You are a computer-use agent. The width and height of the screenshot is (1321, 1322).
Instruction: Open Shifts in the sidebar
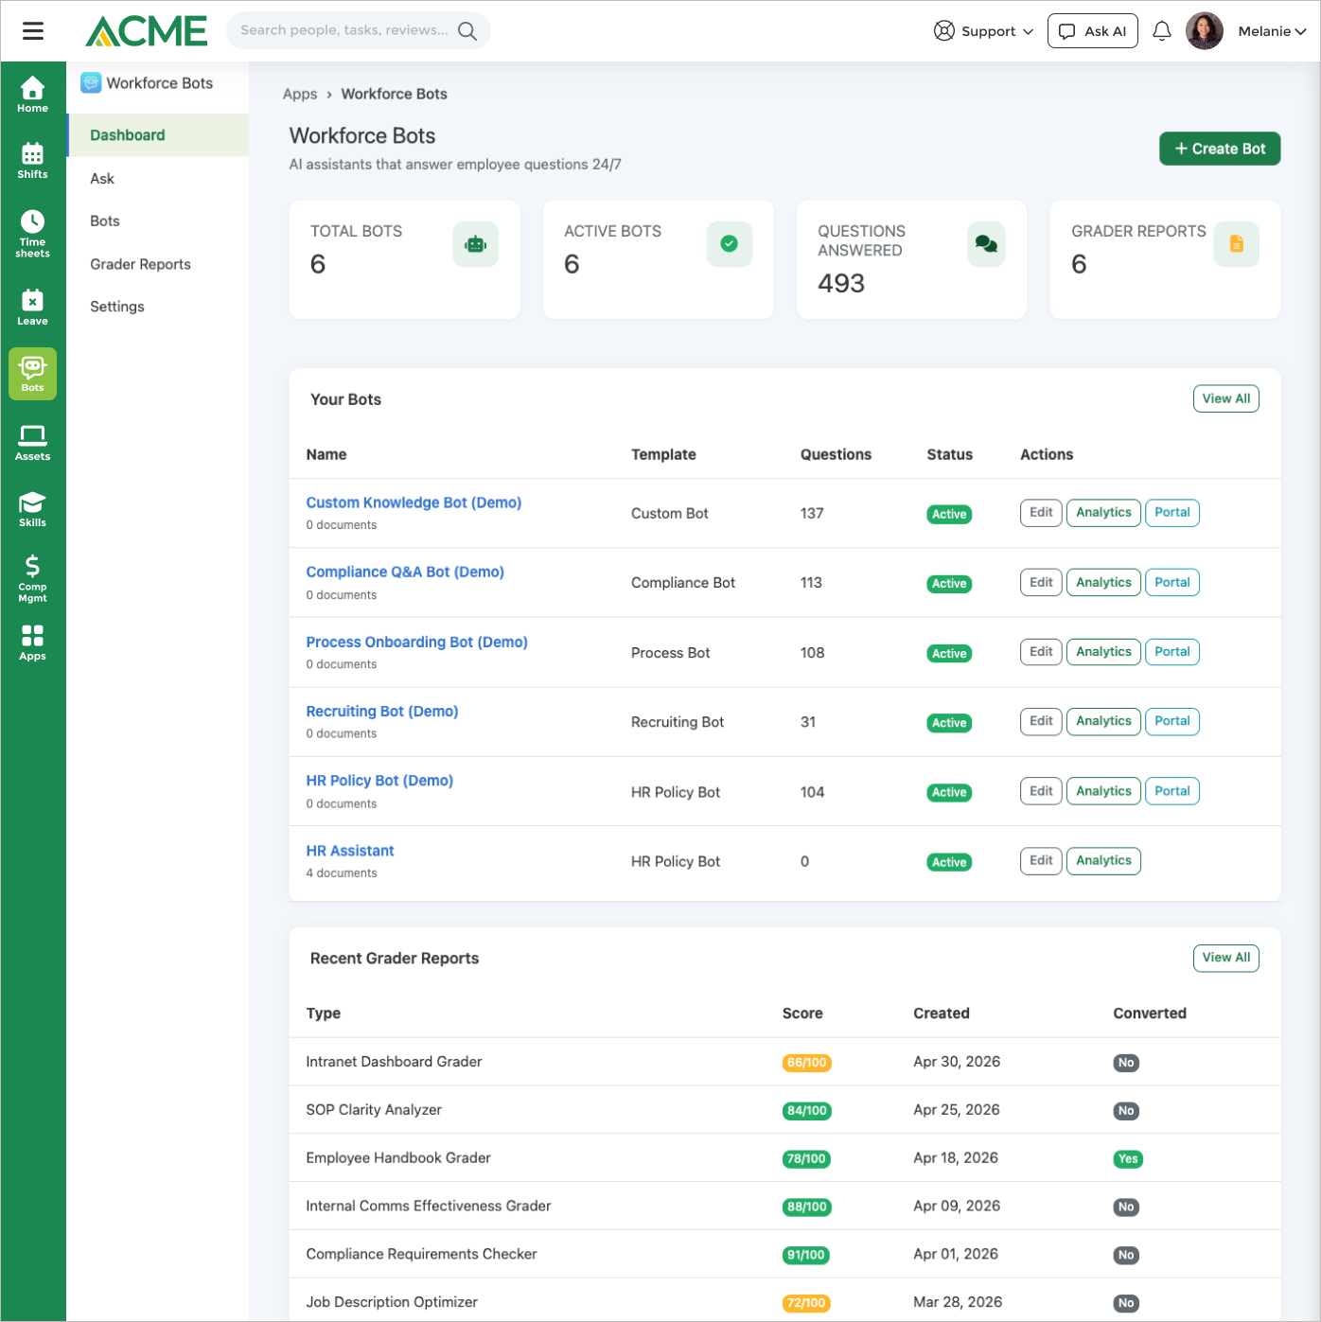[32, 161]
